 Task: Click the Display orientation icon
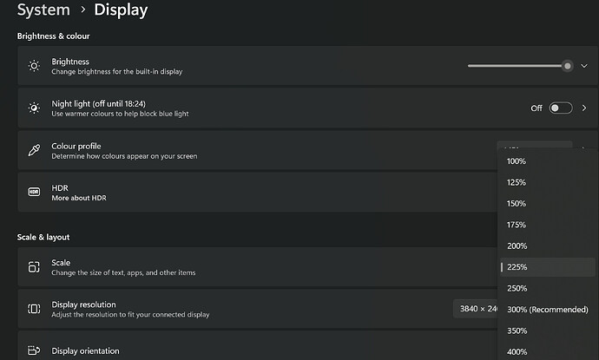click(34, 350)
